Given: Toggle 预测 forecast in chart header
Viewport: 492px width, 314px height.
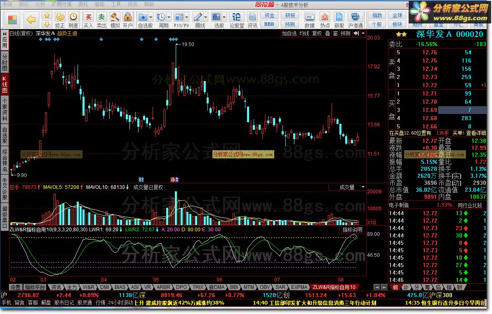Looking at the screenshot, I should click(346, 33).
